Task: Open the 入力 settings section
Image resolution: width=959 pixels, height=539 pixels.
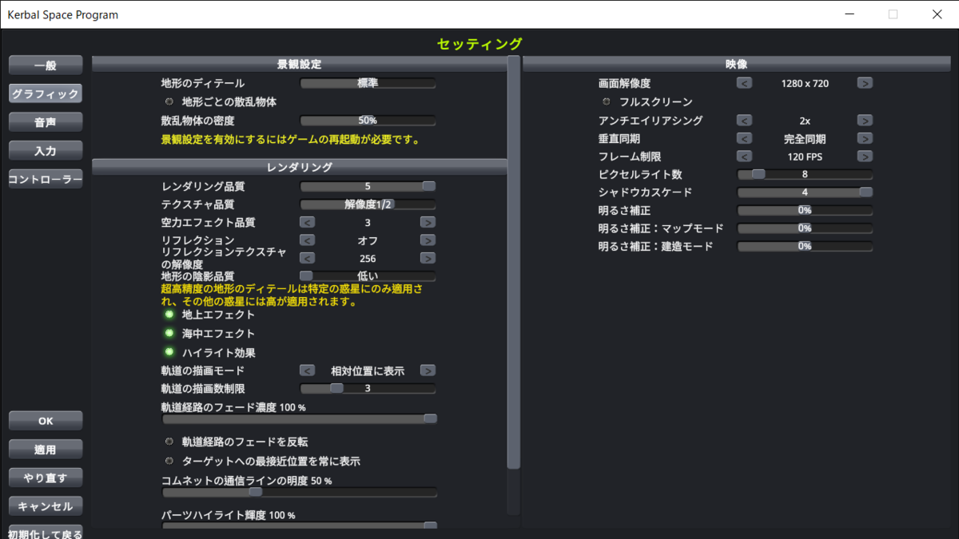Action: pyautogui.click(x=45, y=150)
